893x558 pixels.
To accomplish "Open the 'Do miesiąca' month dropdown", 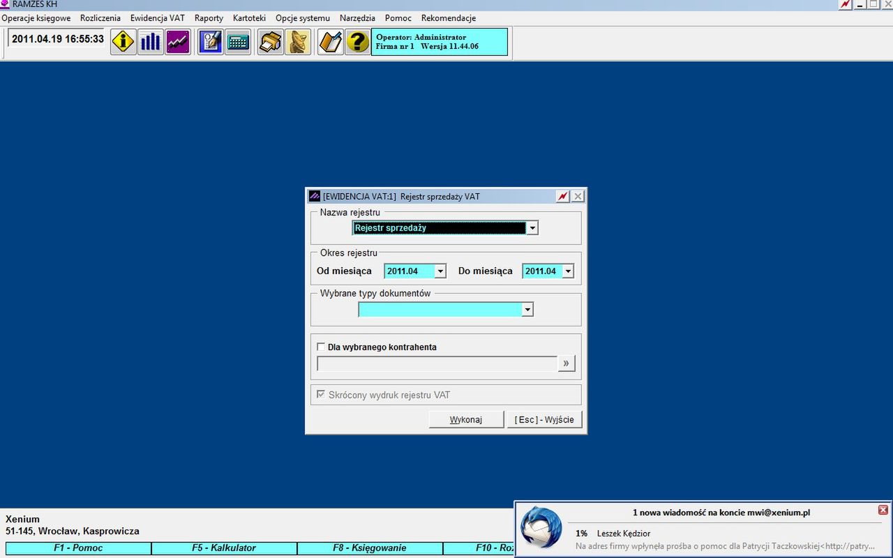I will (x=568, y=271).
